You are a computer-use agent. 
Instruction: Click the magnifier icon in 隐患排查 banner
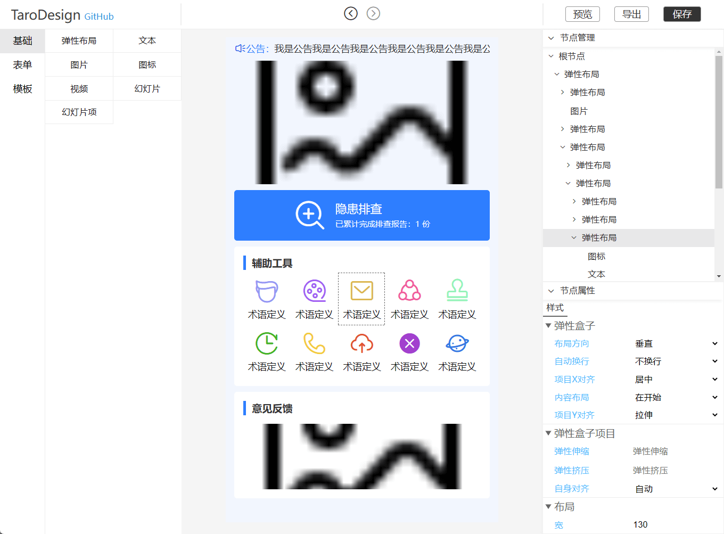tap(310, 215)
